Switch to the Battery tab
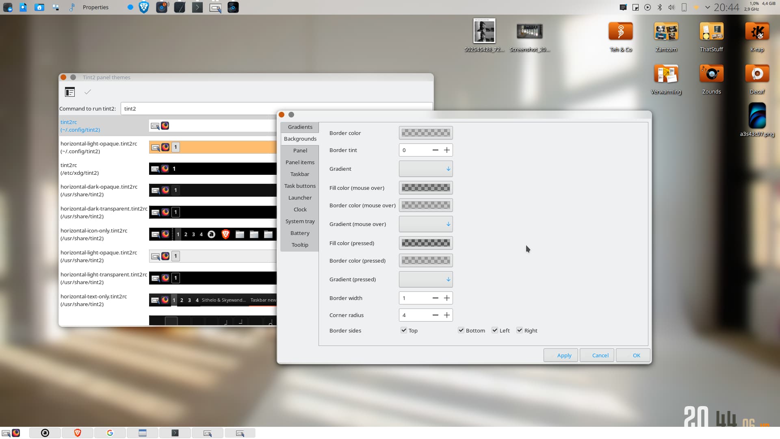 click(x=300, y=233)
